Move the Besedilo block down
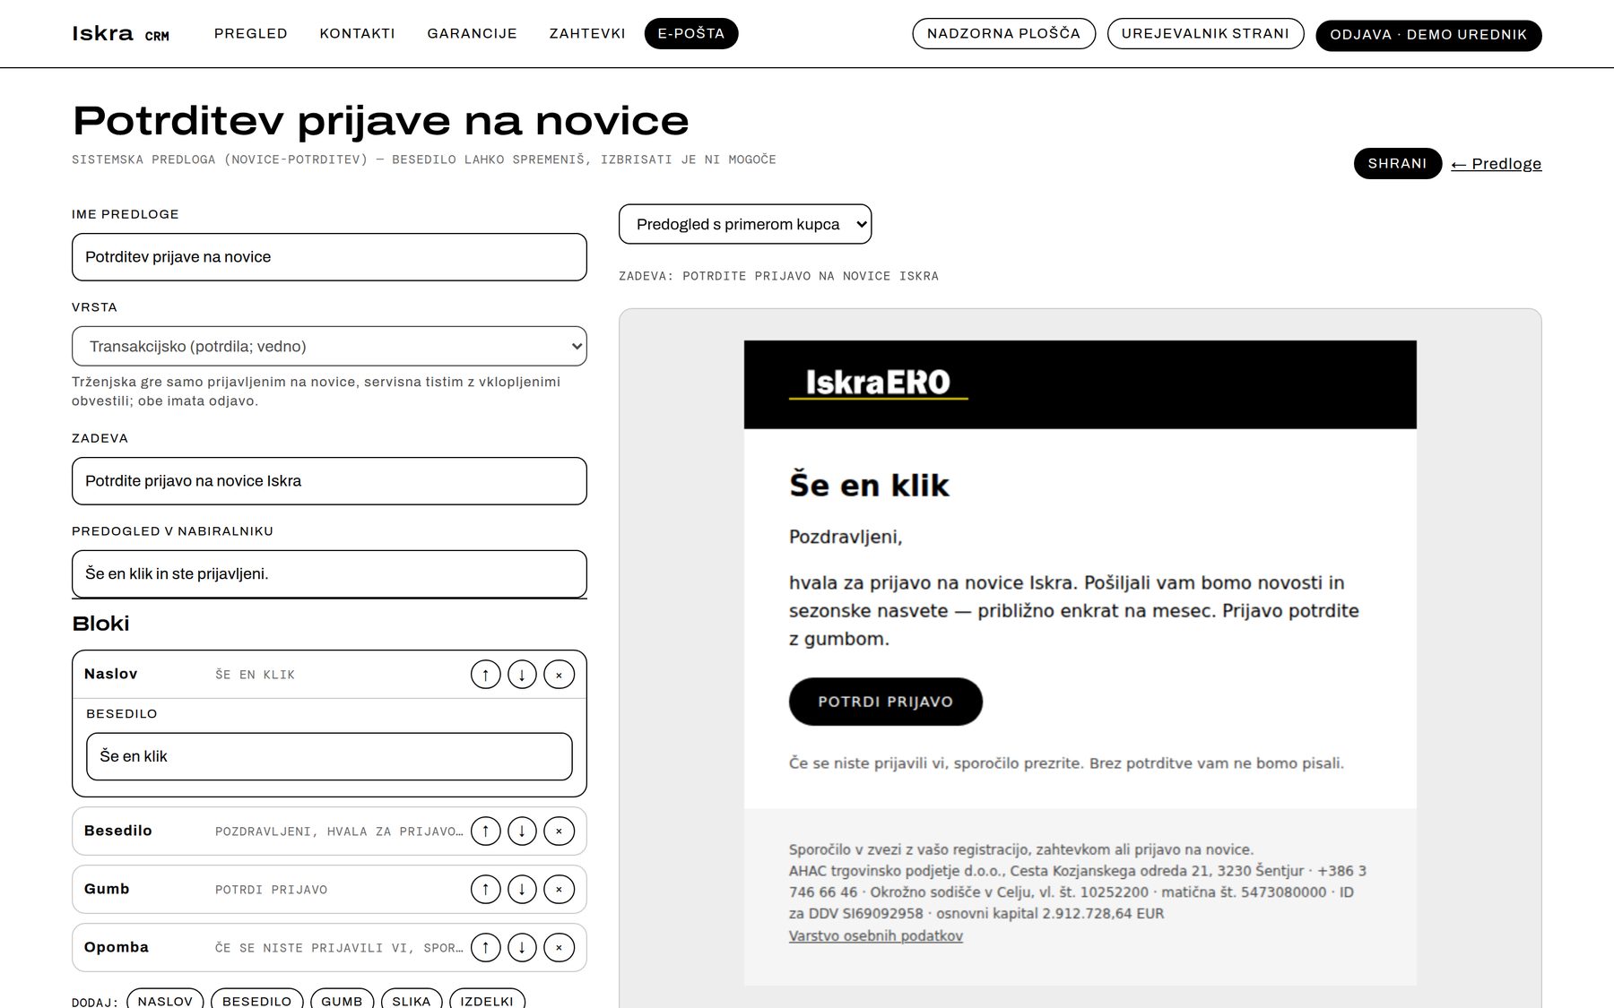 [522, 831]
